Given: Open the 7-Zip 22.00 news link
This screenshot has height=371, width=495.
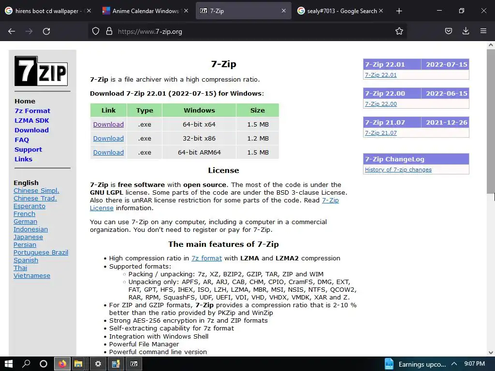Looking at the screenshot, I should coord(381,104).
